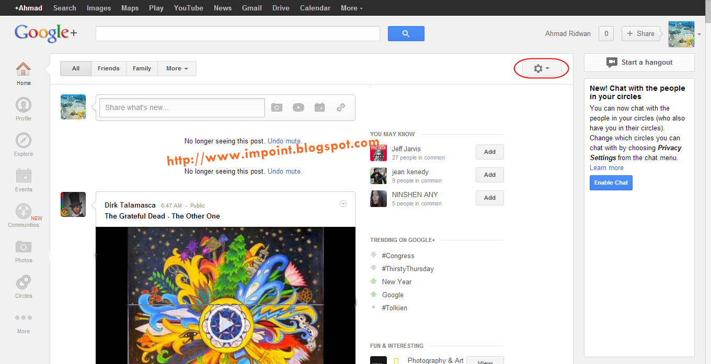Open +Ahmad in the top bar
Screen dimensions: 711x364
29,8
